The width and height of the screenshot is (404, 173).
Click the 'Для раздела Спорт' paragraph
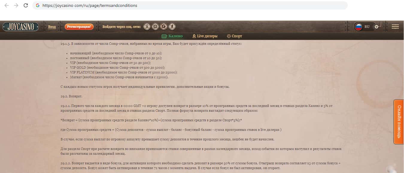201,151
